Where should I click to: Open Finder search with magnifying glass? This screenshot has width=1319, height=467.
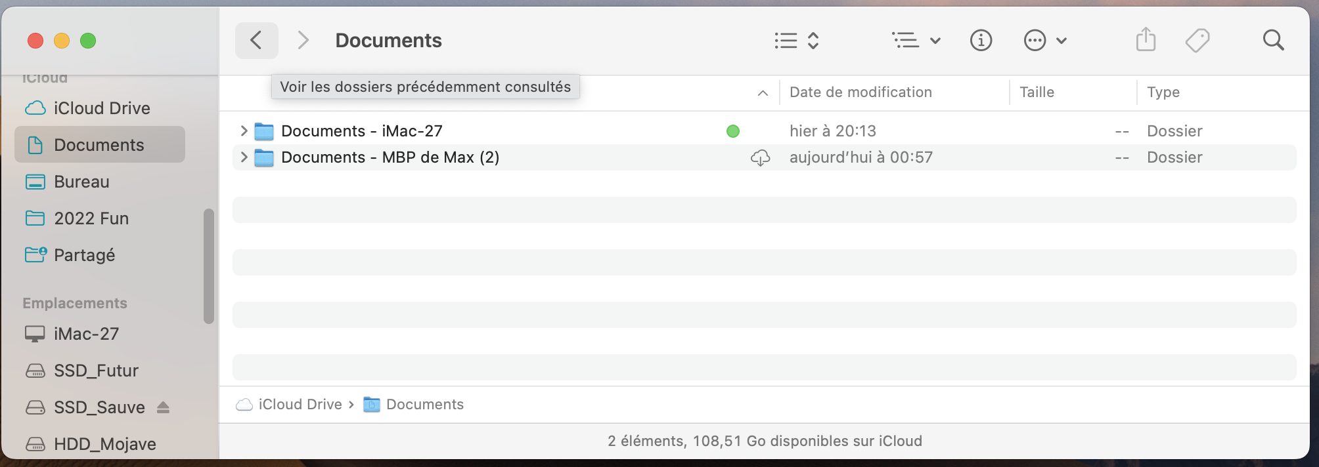coord(1273,41)
